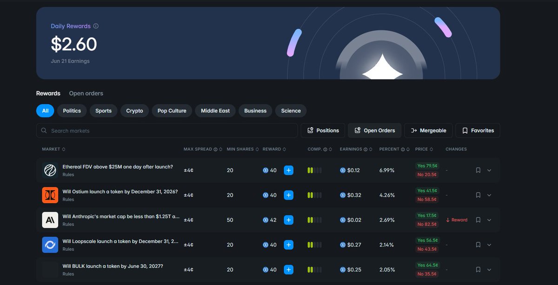
Task: Add reward order for Ethereal FDV market
Action: pos(289,170)
